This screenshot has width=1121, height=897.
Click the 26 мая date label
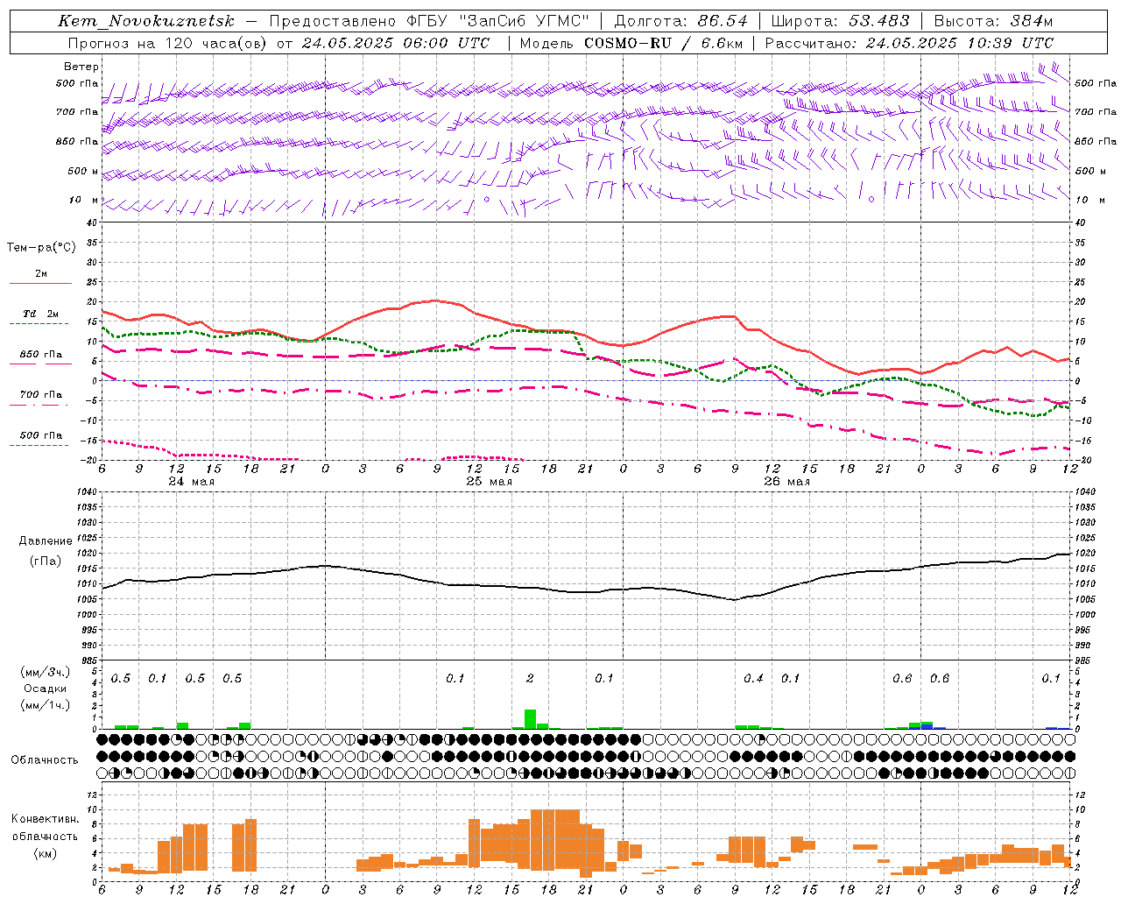click(786, 482)
